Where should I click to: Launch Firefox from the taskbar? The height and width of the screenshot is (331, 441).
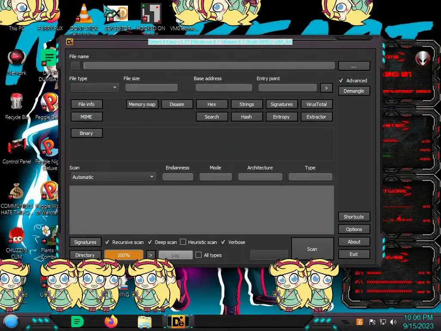(x=111, y=322)
